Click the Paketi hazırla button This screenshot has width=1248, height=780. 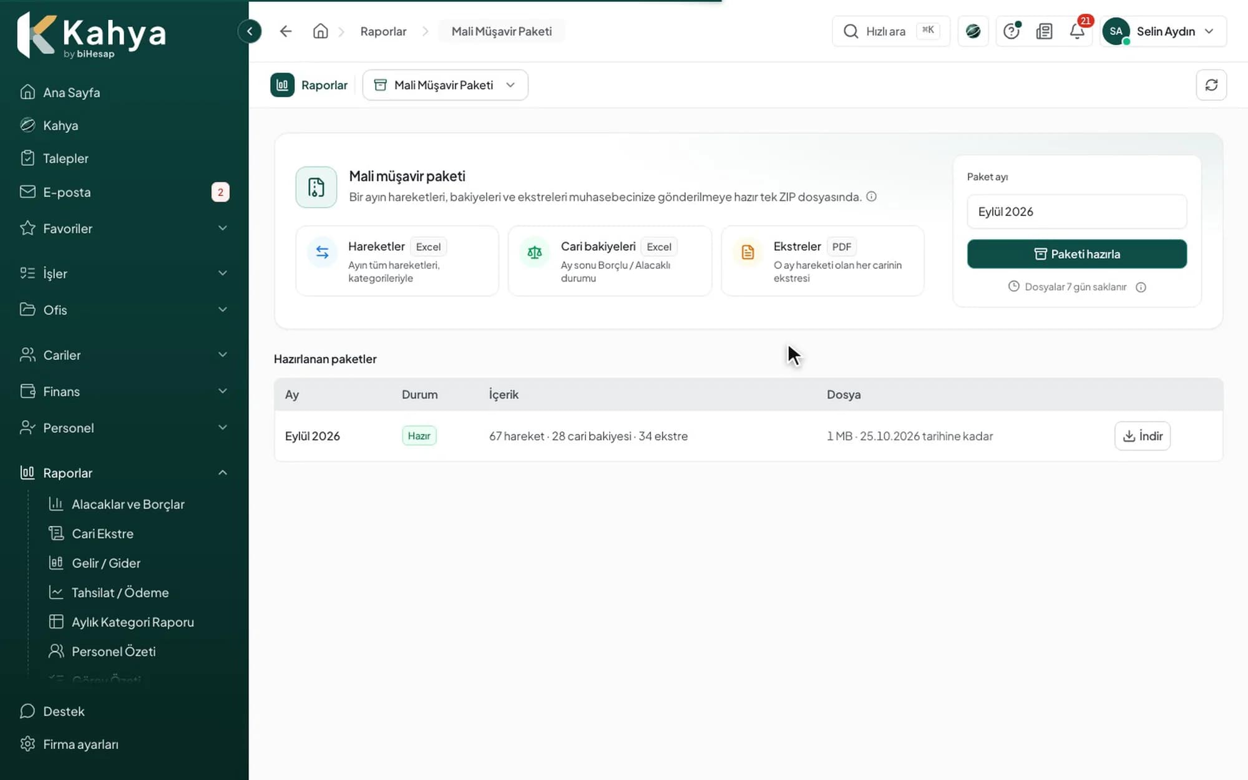coord(1077,254)
